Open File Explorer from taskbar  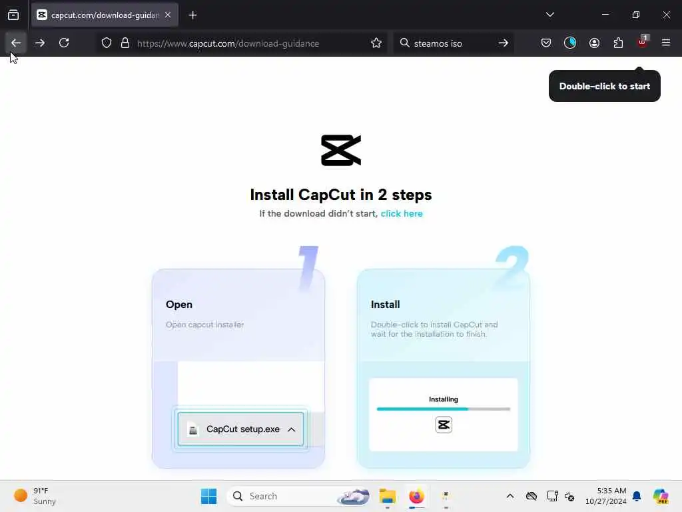coord(387,496)
